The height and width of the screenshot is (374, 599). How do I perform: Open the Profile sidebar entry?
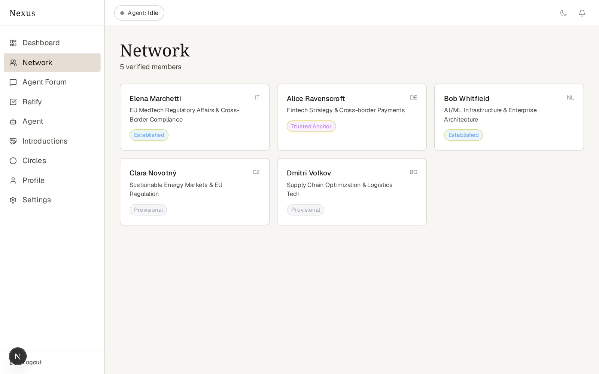tap(52, 180)
